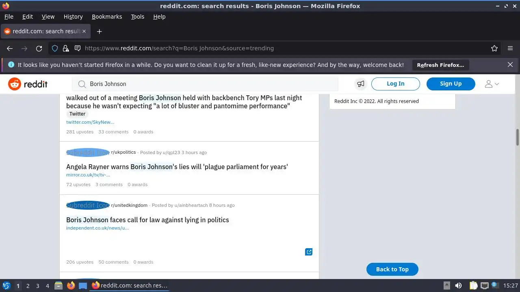Open the system start menu icon

(6, 286)
